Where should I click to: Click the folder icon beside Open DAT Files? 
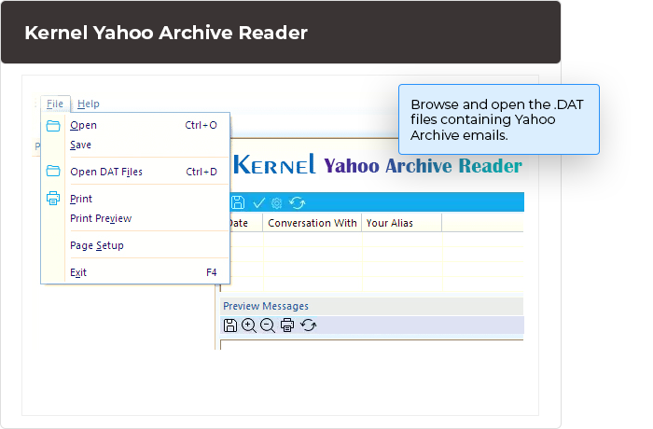[x=53, y=171]
